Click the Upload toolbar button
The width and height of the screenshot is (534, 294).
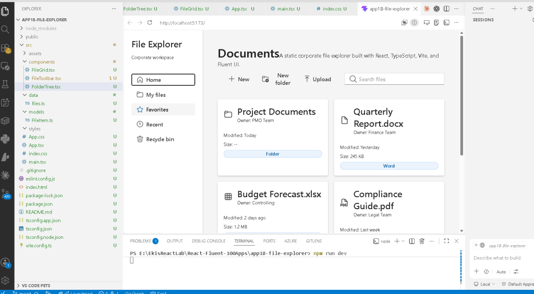point(317,79)
